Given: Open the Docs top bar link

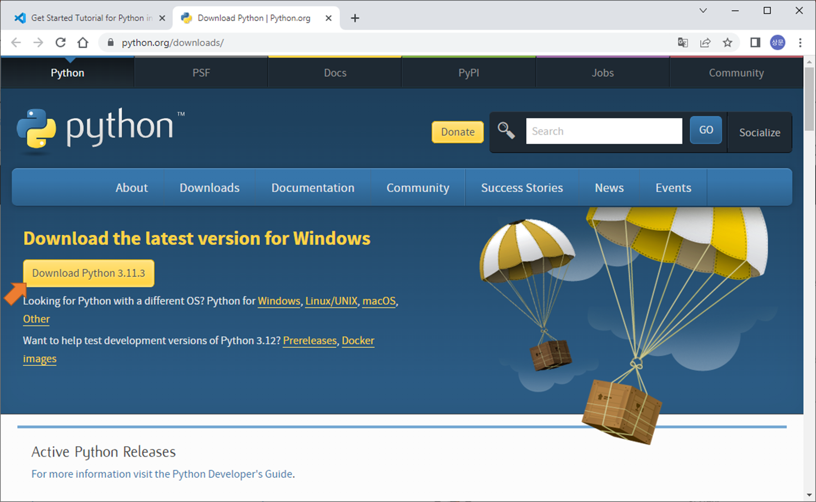Looking at the screenshot, I should 335,73.
